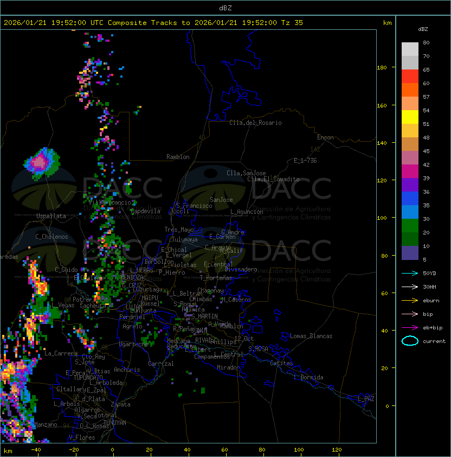Click the 'Mirador' map label
Screen dimensions: 451x457
[229, 367]
